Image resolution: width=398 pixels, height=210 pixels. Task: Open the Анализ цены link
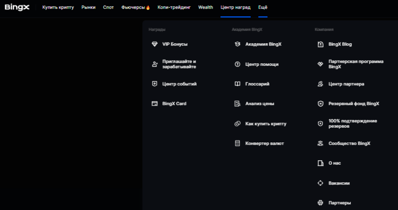260,104
